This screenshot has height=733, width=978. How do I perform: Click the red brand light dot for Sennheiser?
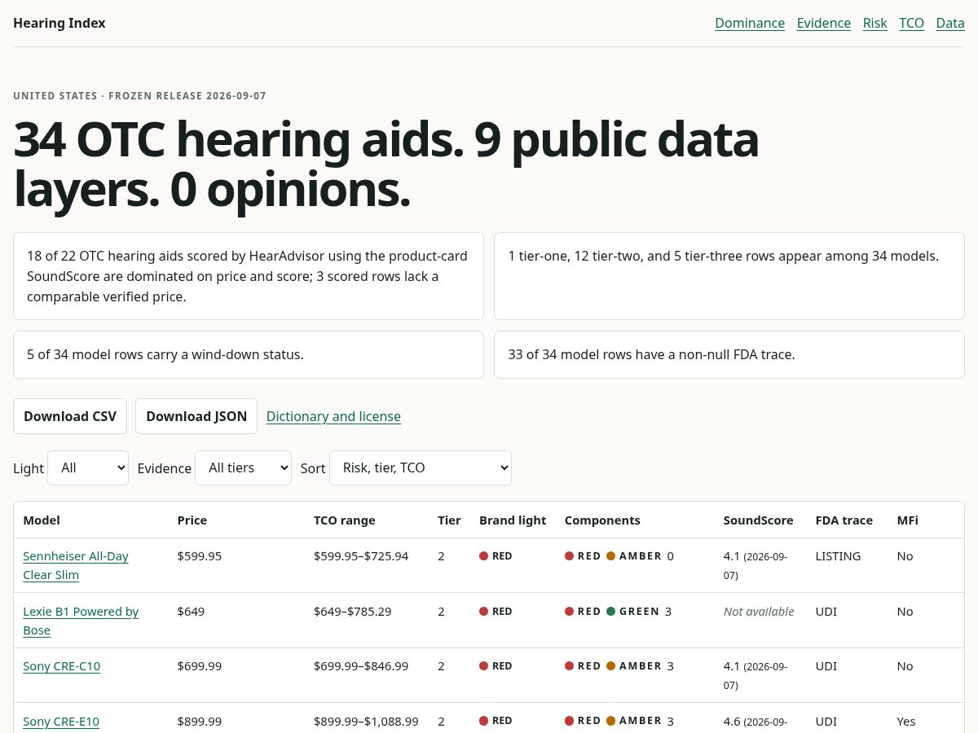click(484, 556)
